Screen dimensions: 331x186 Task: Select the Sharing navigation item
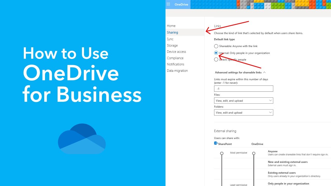tap(185, 33)
